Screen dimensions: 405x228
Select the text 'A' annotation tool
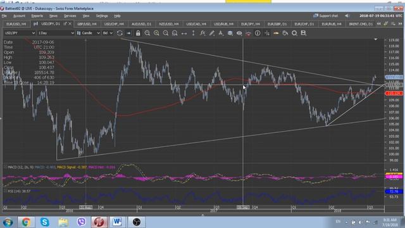click(x=221, y=33)
